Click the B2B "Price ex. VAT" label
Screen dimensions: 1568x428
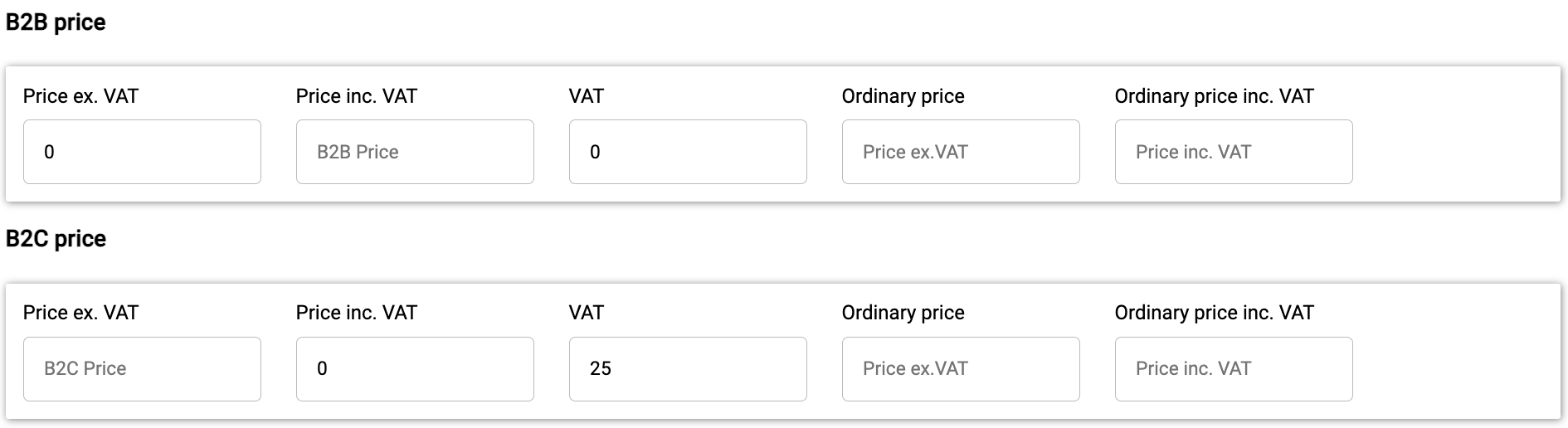[x=80, y=96]
